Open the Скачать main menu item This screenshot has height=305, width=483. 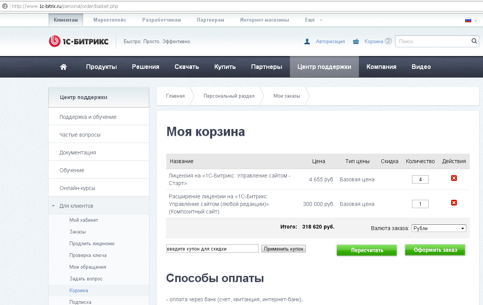(187, 67)
